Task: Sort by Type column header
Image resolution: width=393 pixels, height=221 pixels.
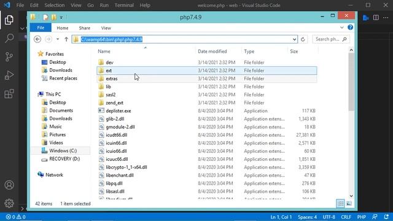Action: point(249,52)
